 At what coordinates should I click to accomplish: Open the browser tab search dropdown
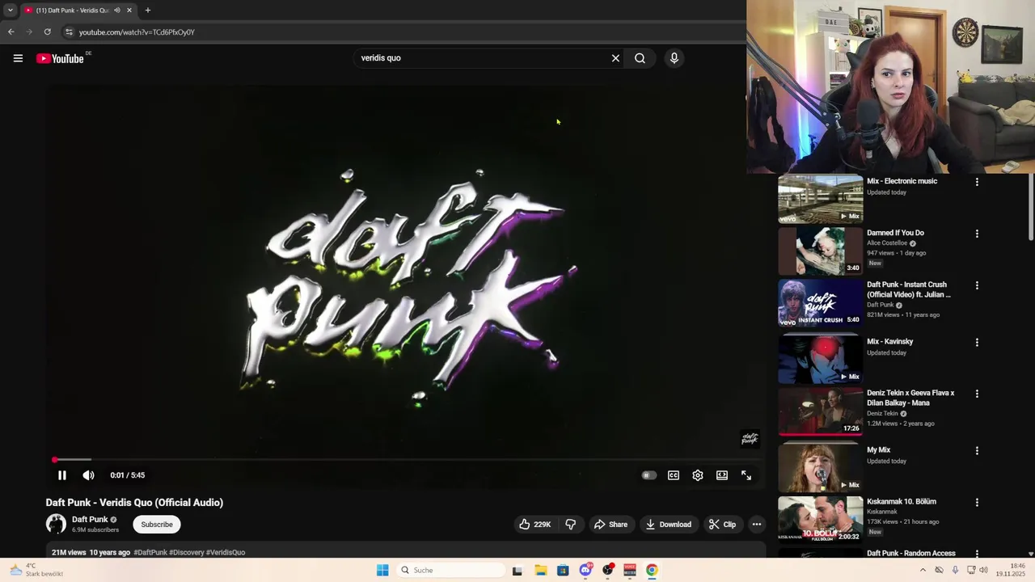10,11
